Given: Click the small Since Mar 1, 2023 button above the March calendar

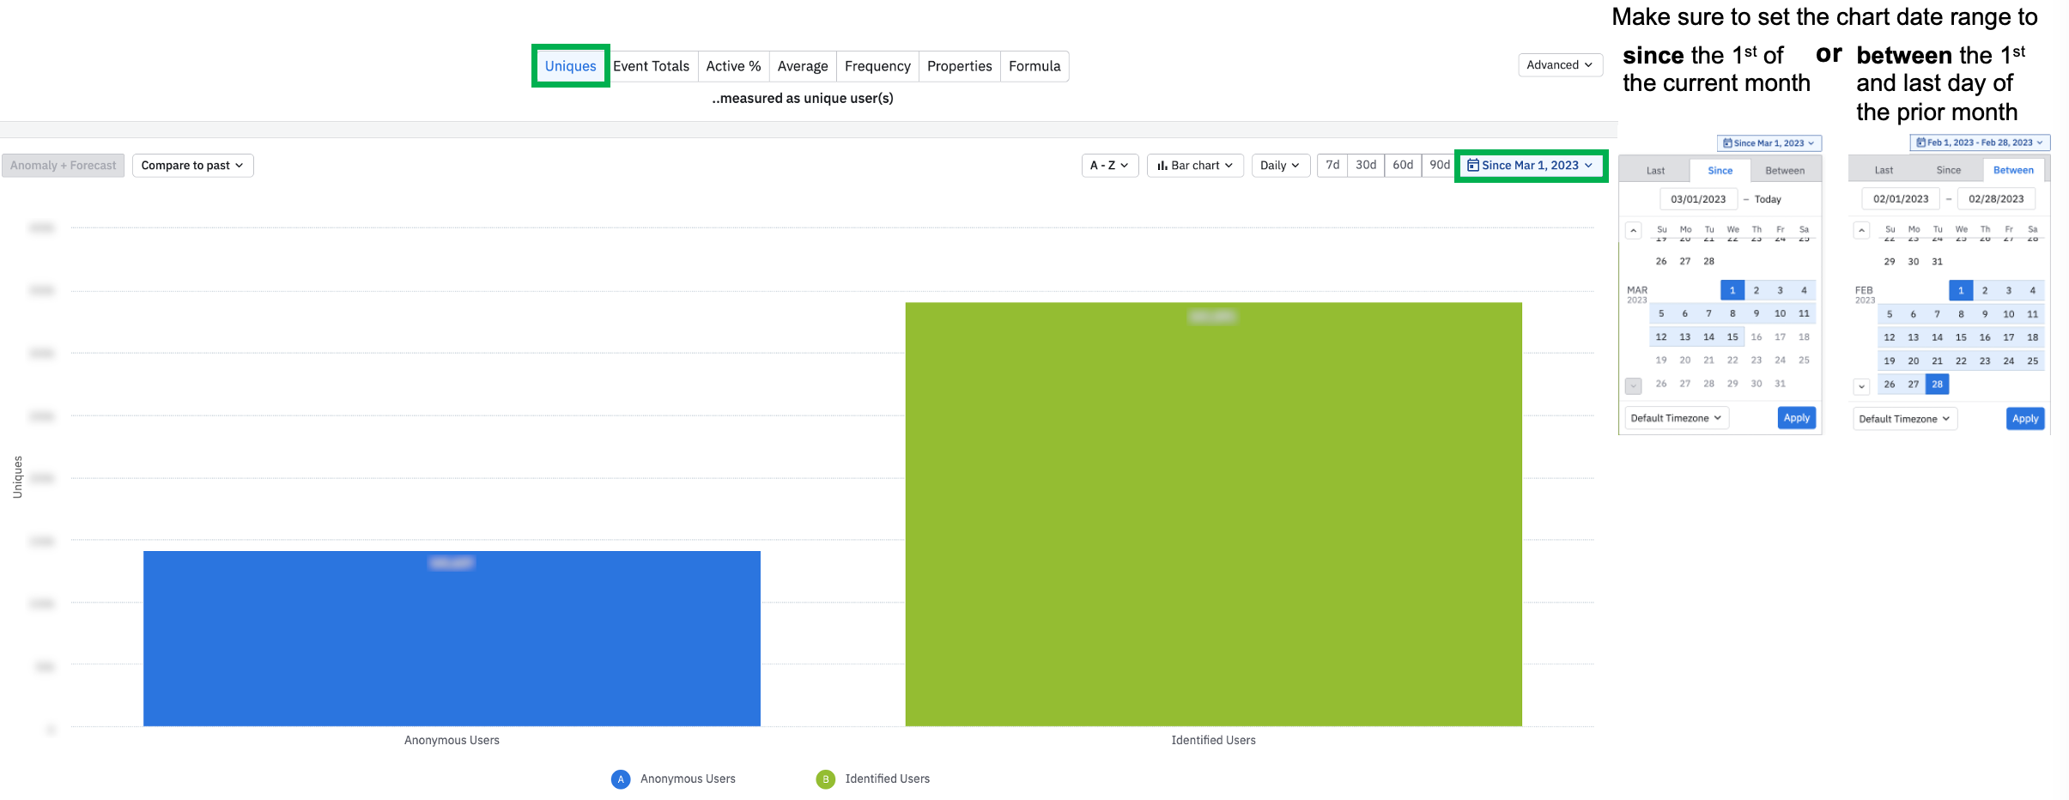Looking at the screenshot, I should 1769,143.
